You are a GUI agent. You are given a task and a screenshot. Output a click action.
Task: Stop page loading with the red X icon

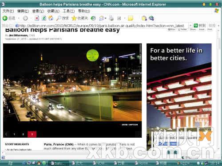[x=37, y=18]
